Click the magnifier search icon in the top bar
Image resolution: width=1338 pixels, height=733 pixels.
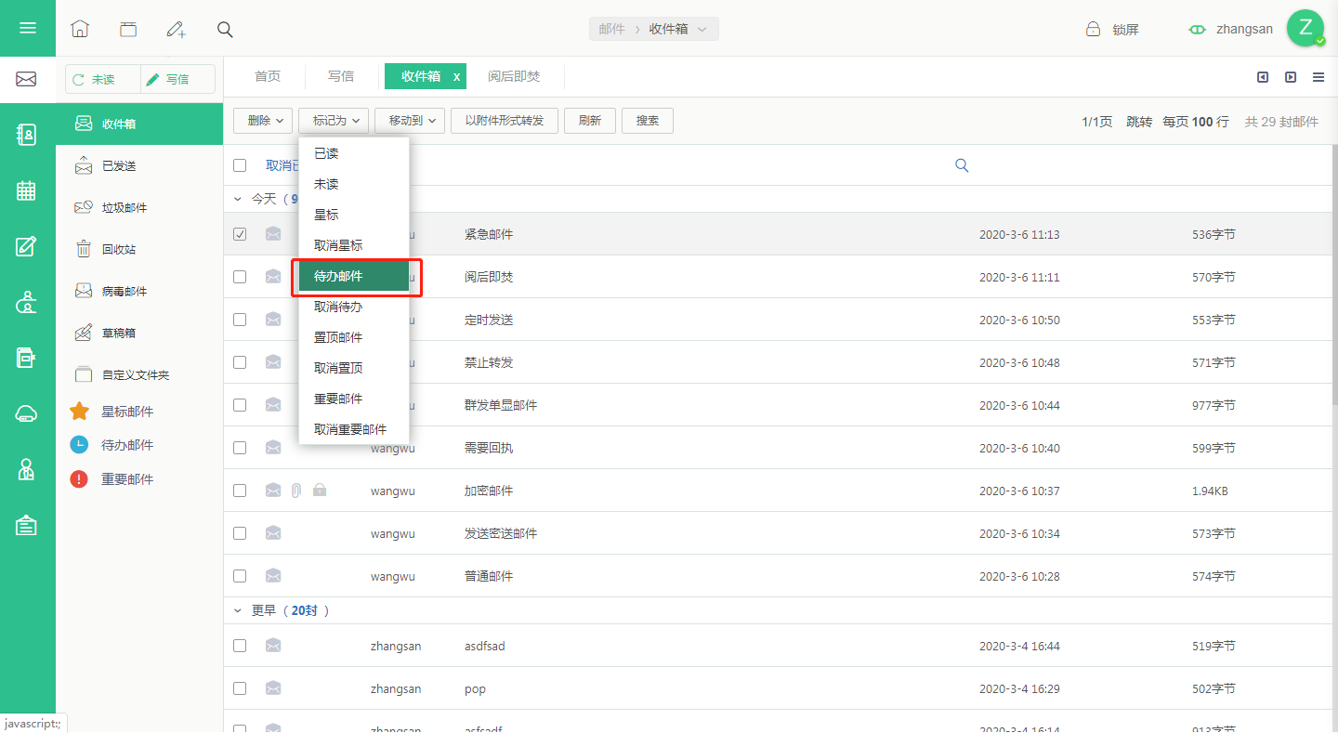click(225, 29)
